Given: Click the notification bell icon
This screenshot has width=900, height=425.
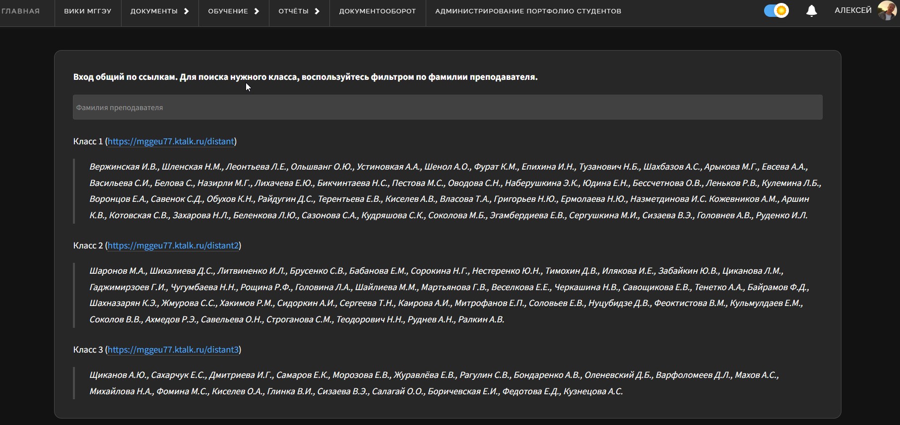Looking at the screenshot, I should tap(811, 11).
